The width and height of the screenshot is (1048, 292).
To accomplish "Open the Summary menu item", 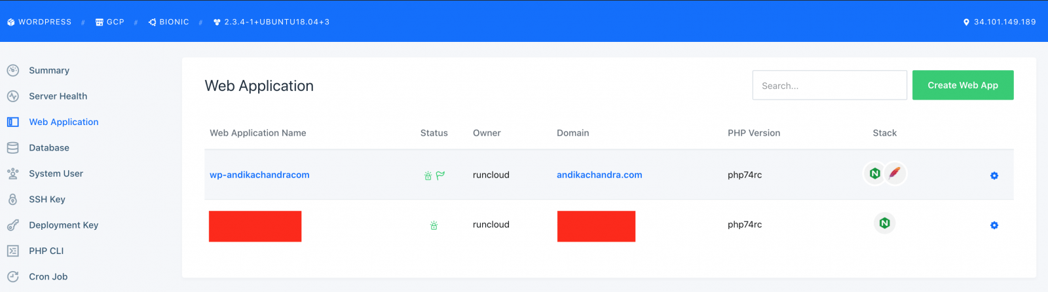I will (49, 70).
